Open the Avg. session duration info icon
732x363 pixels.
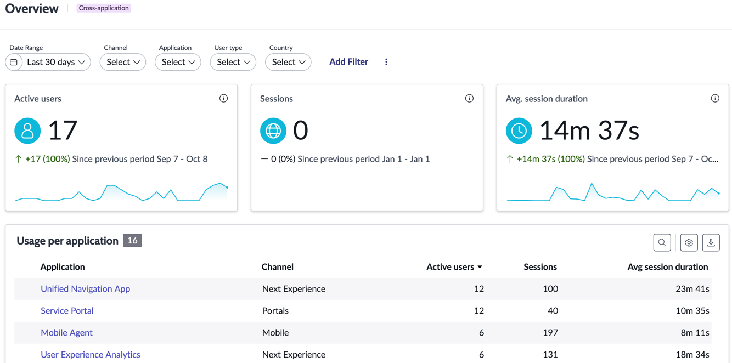click(x=715, y=98)
